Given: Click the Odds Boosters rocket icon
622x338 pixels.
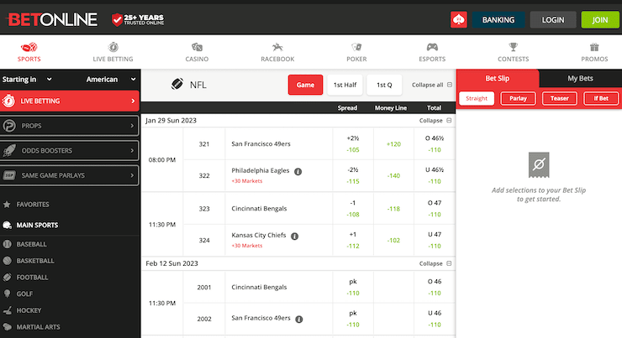Looking at the screenshot, I should pyautogui.click(x=9, y=150).
